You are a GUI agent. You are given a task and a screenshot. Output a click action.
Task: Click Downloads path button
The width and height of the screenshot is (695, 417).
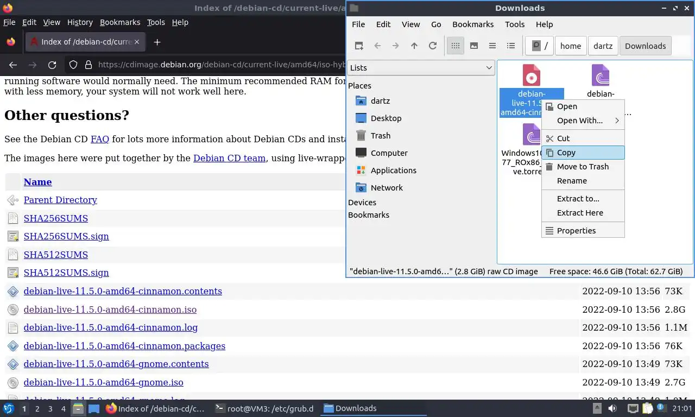[646, 46]
